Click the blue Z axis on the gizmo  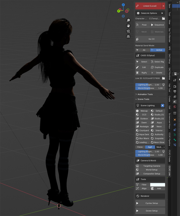[x=123, y=5]
